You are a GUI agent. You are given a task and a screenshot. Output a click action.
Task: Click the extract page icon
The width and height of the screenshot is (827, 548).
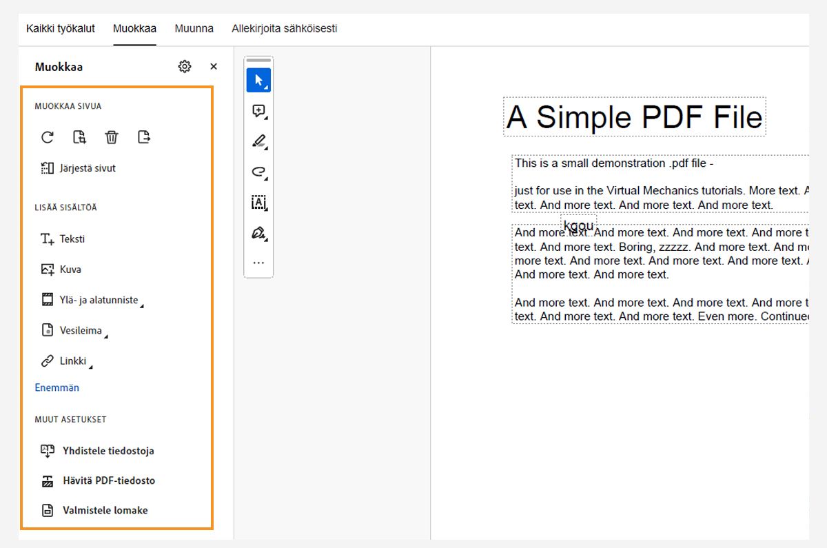[x=144, y=137]
